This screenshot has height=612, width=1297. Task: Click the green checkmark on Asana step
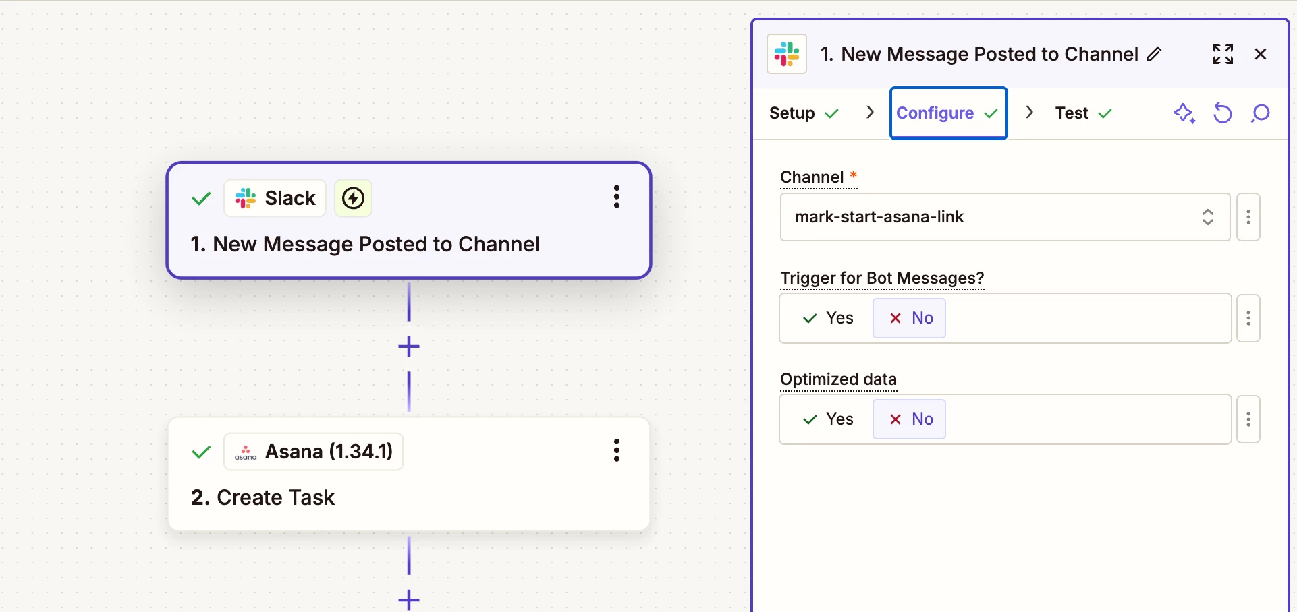[201, 452]
